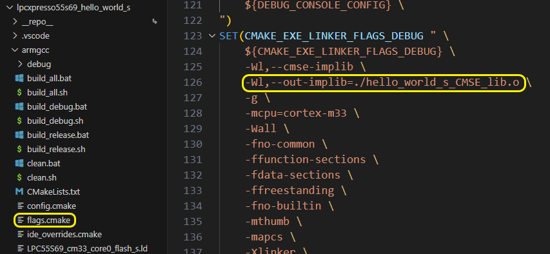Click line number 130 in the gutter
This screenshot has height=254, width=550.
tap(193, 144)
